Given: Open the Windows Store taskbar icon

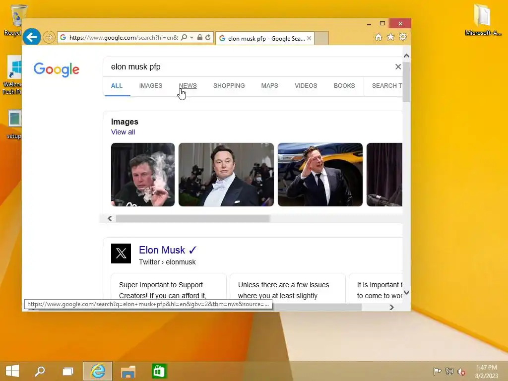Looking at the screenshot, I should coord(159,371).
